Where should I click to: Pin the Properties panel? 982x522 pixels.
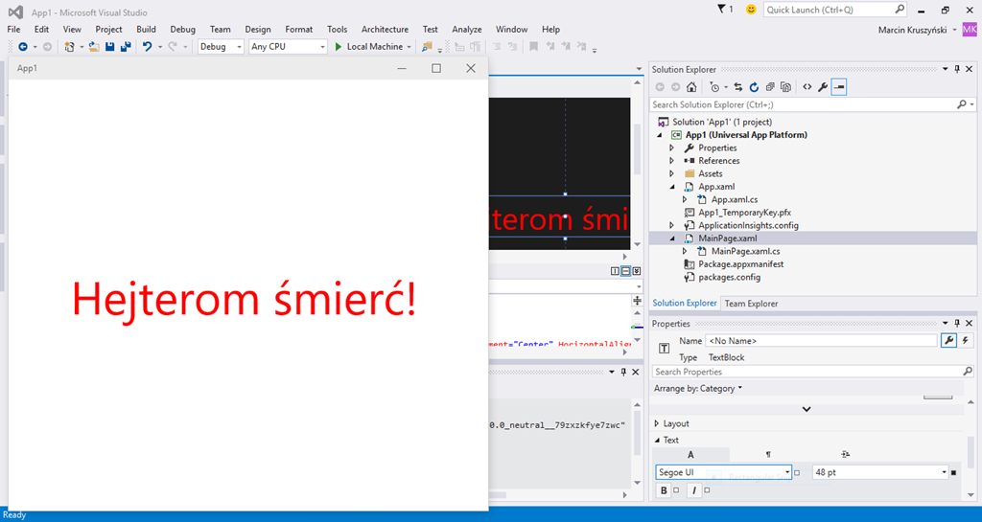[x=957, y=324]
